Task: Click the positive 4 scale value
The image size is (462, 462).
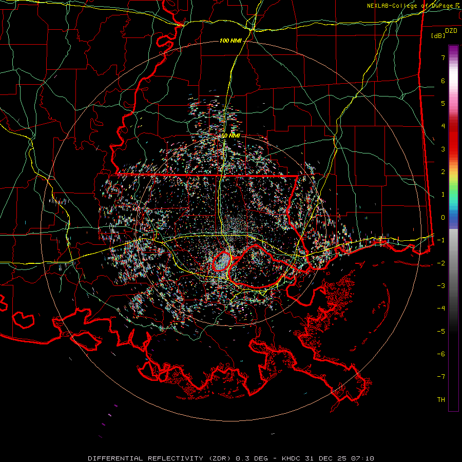Action: (443, 126)
